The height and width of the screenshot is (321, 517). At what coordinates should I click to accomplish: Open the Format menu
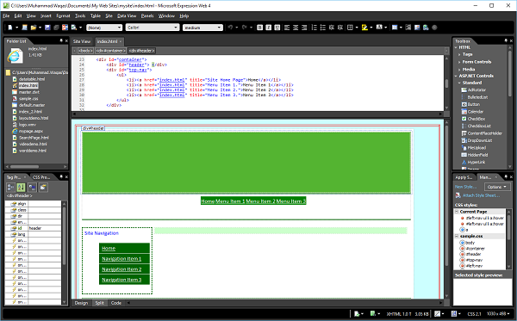63,15
